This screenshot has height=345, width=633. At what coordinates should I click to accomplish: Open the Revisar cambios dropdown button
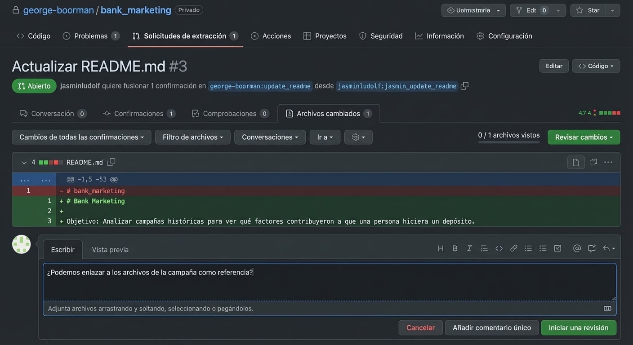tap(584, 137)
